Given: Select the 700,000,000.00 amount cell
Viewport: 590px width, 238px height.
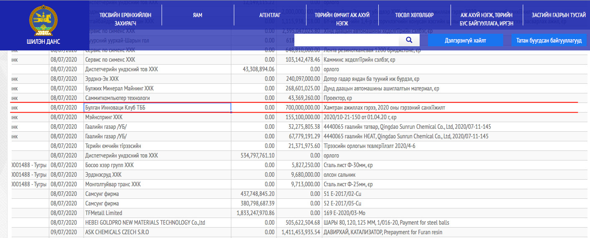Looking at the screenshot, I should point(299,108).
